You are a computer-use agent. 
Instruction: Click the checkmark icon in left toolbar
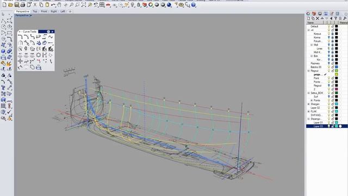click(x=9, y=112)
